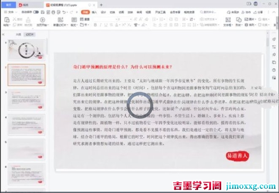Click the Undo arrow in quick access toolbar
Screen dimensions: 279x193
coord(64,12)
